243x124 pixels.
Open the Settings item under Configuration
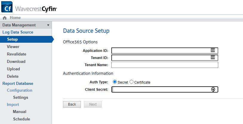click(x=21, y=97)
